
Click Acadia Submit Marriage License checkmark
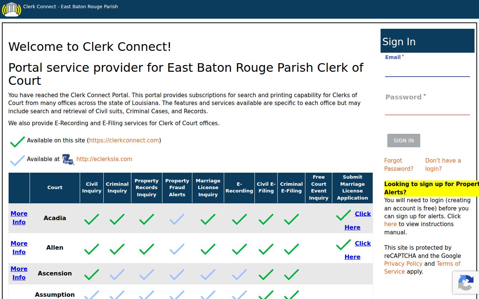click(344, 215)
